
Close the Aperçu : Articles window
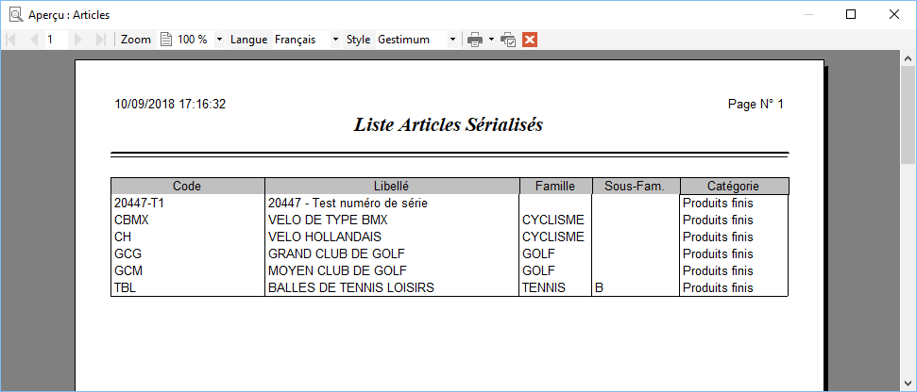click(894, 14)
